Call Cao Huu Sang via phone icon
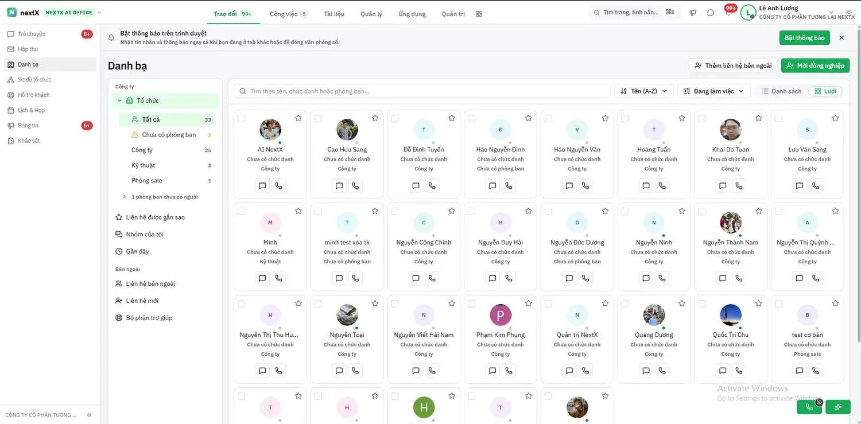The width and height of the screenshot is (861, 424). point(355,185)
